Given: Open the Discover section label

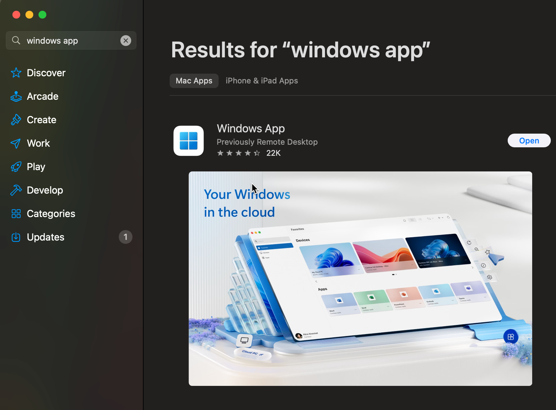Looking at the screenshot, I should tap(46, 73).
